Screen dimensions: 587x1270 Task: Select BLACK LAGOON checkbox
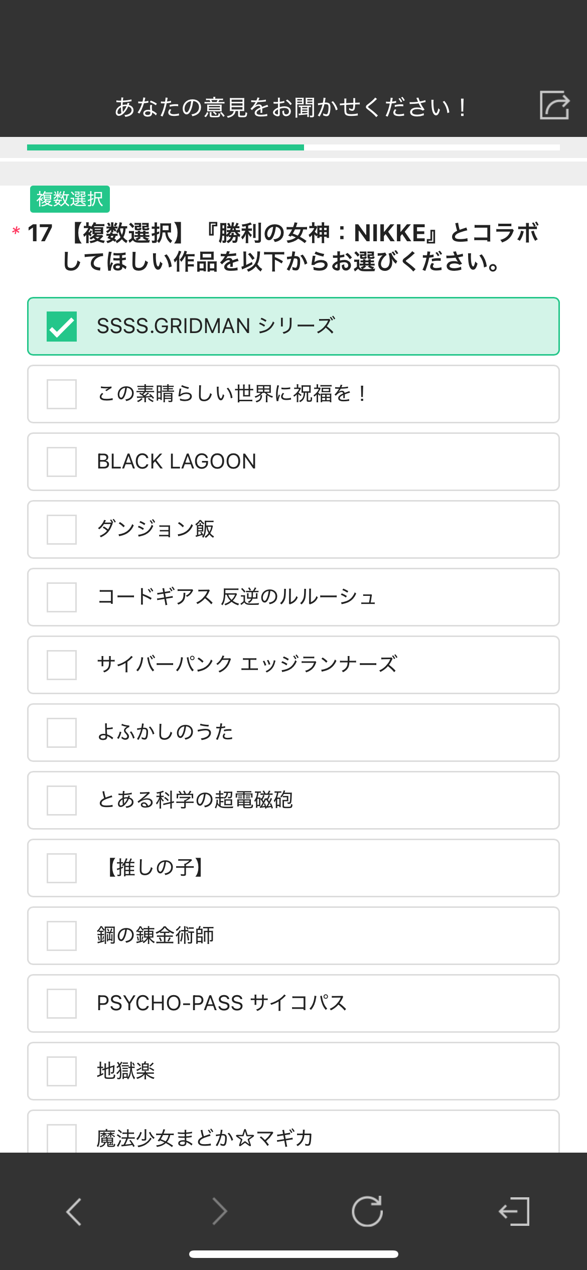pos(62,462)
